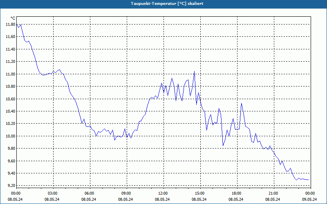Image resolution: width=327 pixels, height=204 pixels.
Task: Select the 11,40 y-axis value
Action: pos(11,49)
